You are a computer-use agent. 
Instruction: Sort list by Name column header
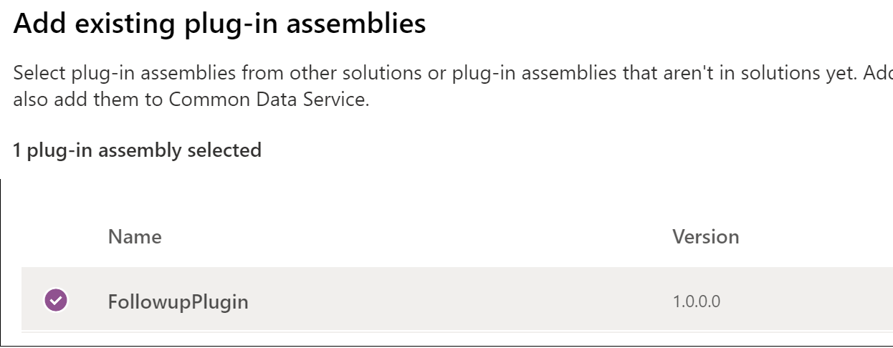(135, 236)
